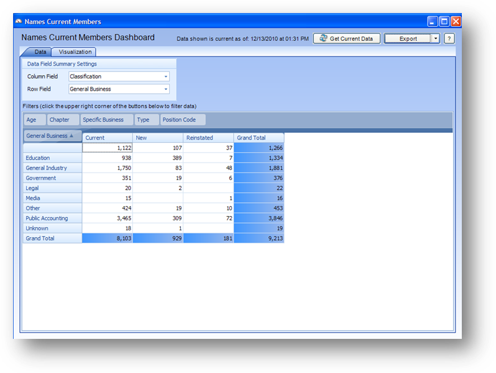Viewport: 496px width, 373px height.
Task: Switch to the Visualization tab
Action: [x=75, y=52]
